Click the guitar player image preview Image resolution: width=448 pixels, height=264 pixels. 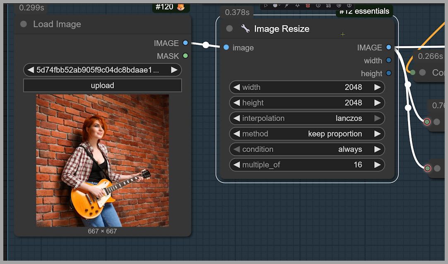coord(102,160)
